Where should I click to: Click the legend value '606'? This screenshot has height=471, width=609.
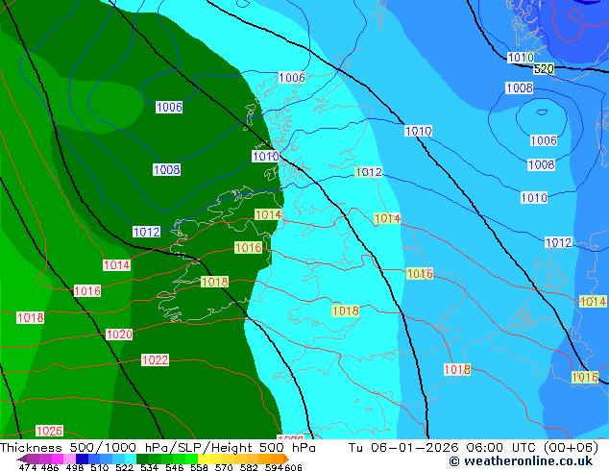293,467
